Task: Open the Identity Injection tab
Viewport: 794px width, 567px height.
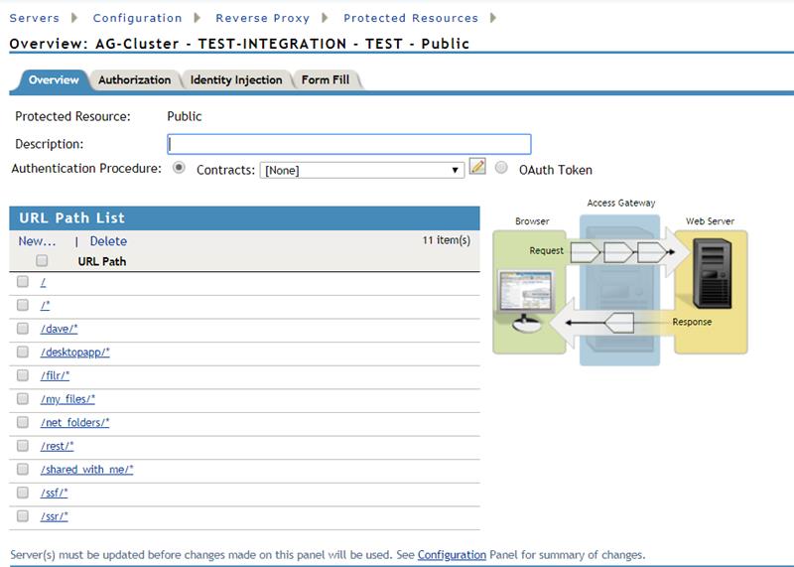Action: (x=236, y=80)
